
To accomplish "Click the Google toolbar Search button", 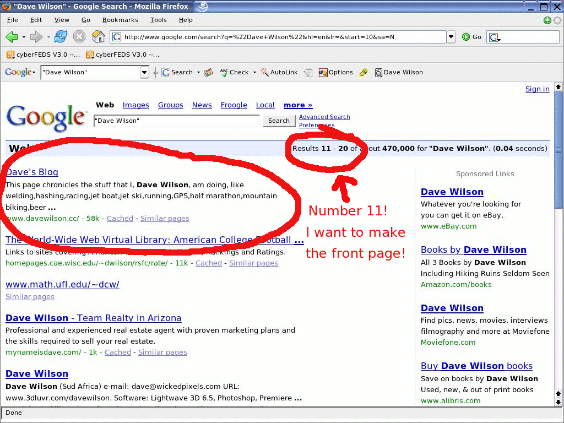I will click(177, 72).
